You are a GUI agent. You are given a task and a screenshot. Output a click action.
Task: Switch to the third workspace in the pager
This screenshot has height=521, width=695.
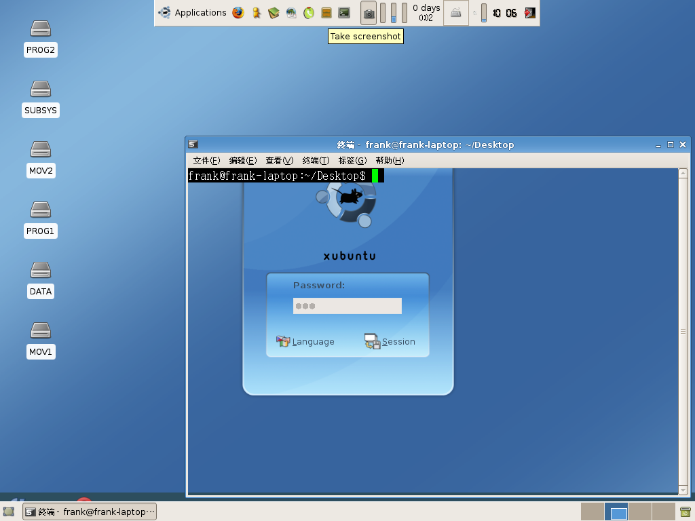click(640, 512)
